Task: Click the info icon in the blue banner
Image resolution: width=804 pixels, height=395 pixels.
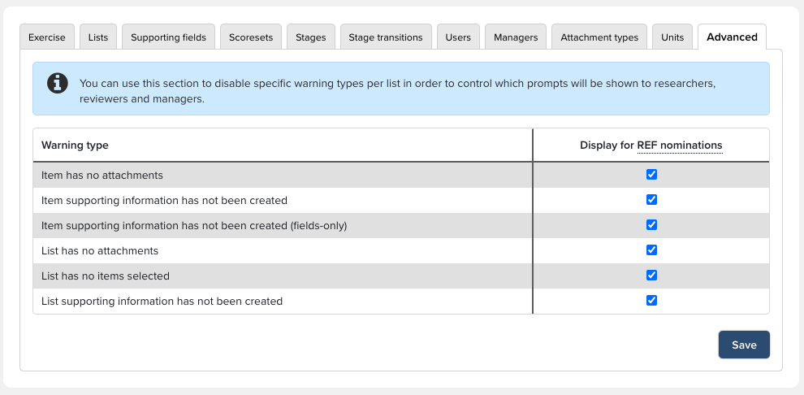Action: click(58, 83)
